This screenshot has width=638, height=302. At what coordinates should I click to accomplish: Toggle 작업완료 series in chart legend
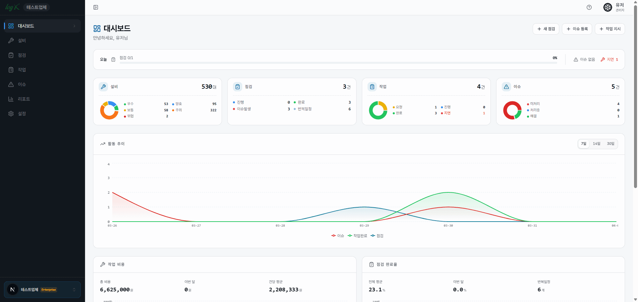(357, 236)
